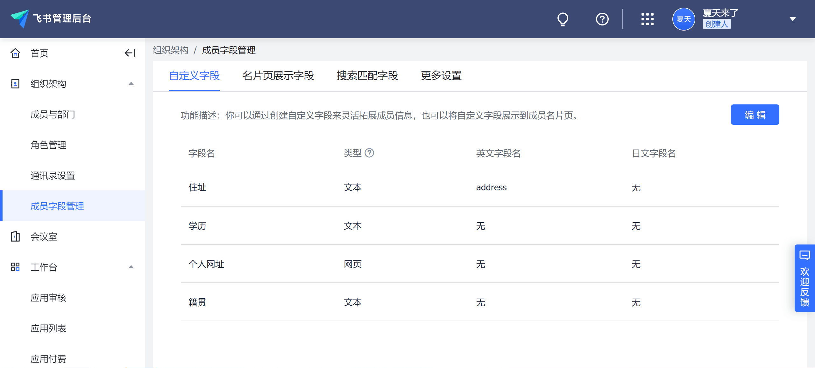Click the lightbulb tips icon
Screen dimensions: 815x368
563,19
